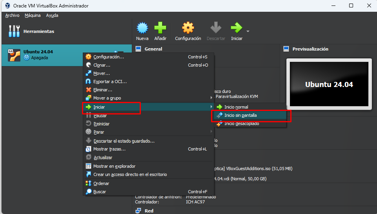Click the Mover arrow icon in menu

click(89, 73)
